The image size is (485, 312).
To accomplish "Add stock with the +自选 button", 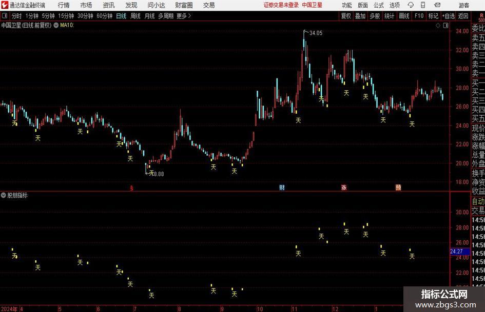I will pyautogui.click(x=449, y=16).
